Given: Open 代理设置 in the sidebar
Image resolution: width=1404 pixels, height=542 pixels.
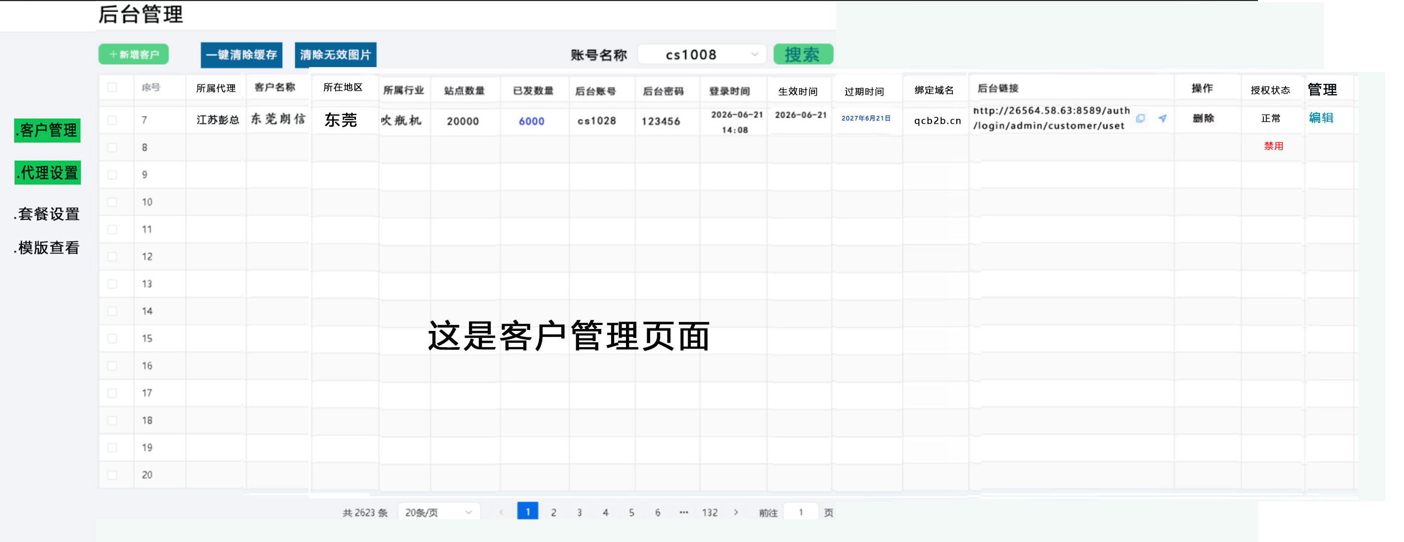Looking at the screenshot, I should point(47,173).
